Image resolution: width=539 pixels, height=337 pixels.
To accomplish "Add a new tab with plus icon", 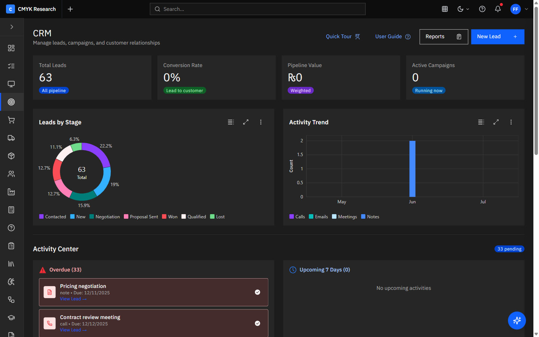I will [x=70, y=9].
